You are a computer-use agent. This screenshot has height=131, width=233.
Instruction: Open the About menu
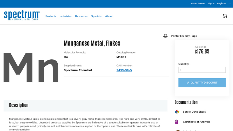tap(109, 16)
